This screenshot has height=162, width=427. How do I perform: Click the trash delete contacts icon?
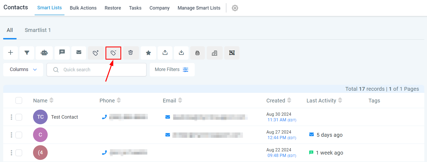[x=131, y=53]
